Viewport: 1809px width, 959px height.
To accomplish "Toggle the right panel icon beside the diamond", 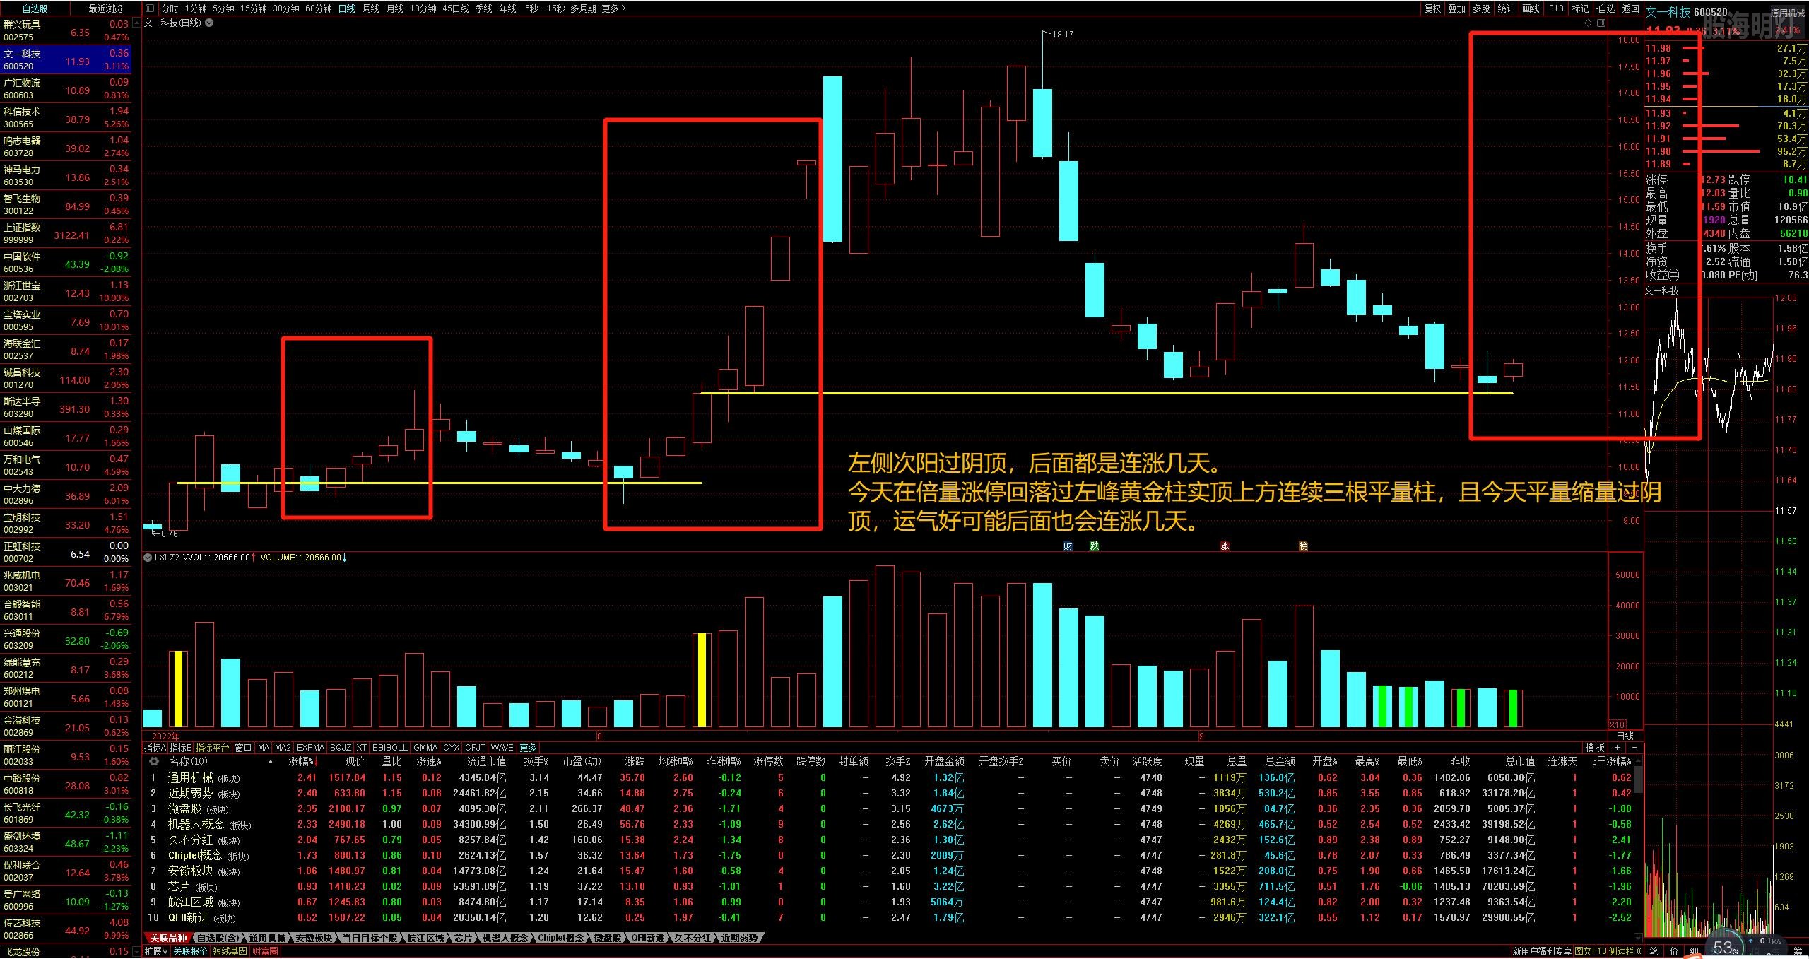I will coord(1601,23).
